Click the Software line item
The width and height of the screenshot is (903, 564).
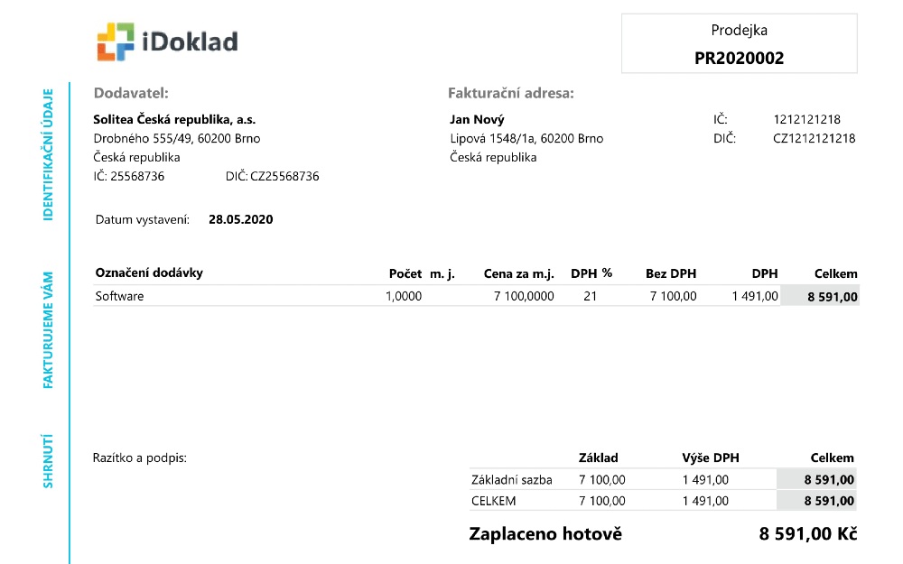point(120,296)
